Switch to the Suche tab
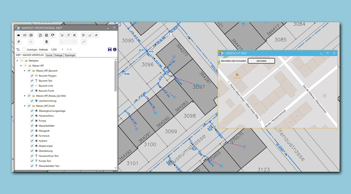 click(x=49, y=55)
